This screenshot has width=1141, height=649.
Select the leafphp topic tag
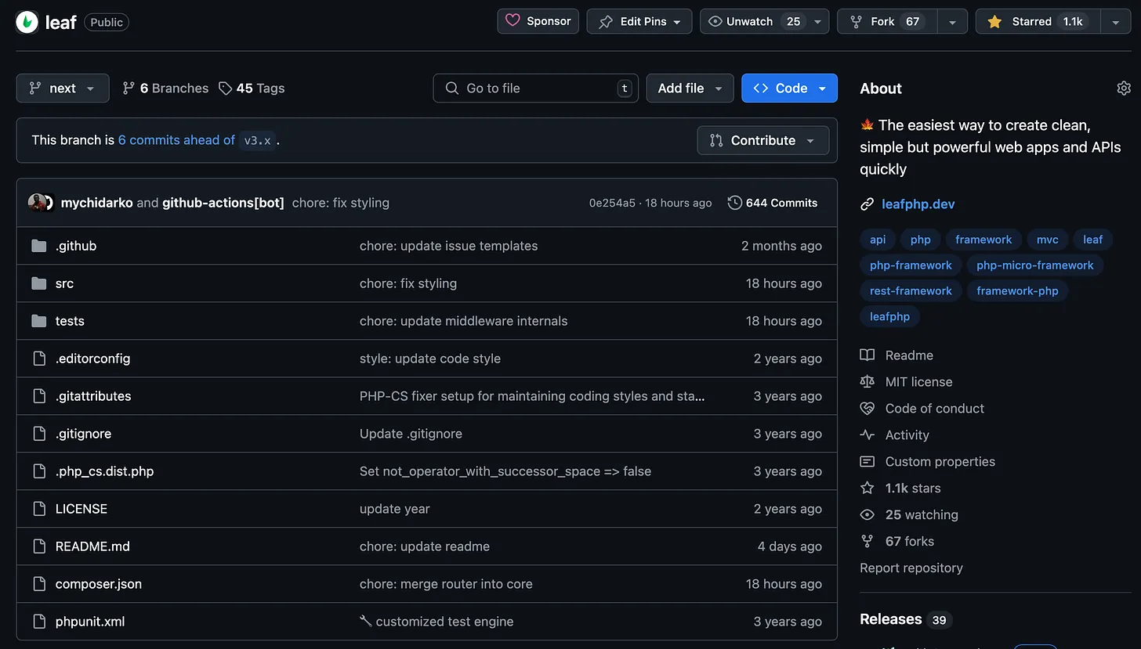point(890,317)
